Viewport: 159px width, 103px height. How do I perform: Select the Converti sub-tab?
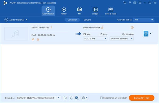87,20
